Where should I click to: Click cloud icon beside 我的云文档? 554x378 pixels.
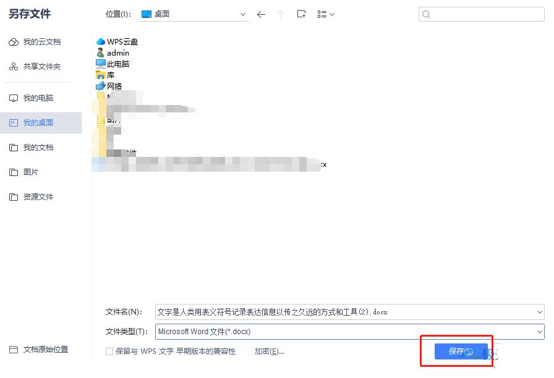[x=14, y=42]
